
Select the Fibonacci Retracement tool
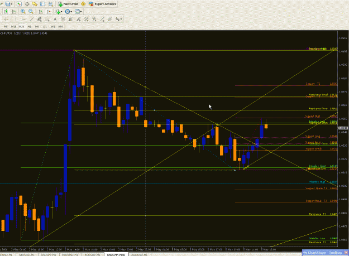click(47, 20)
